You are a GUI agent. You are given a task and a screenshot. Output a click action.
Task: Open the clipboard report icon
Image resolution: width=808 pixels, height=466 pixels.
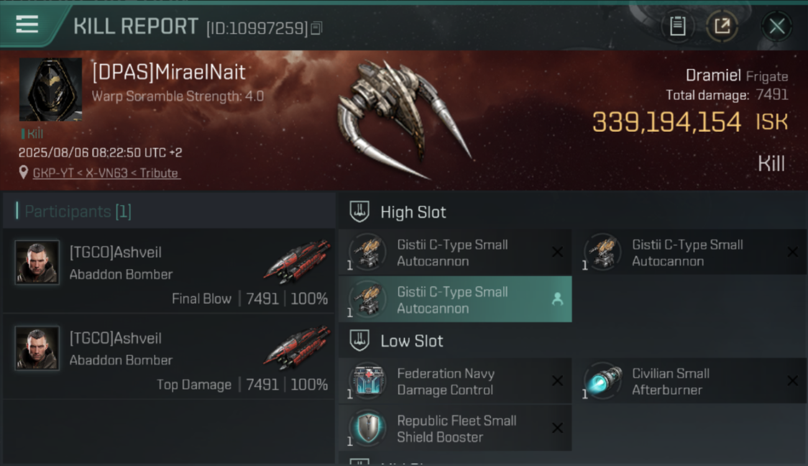(x=677, y=26)
